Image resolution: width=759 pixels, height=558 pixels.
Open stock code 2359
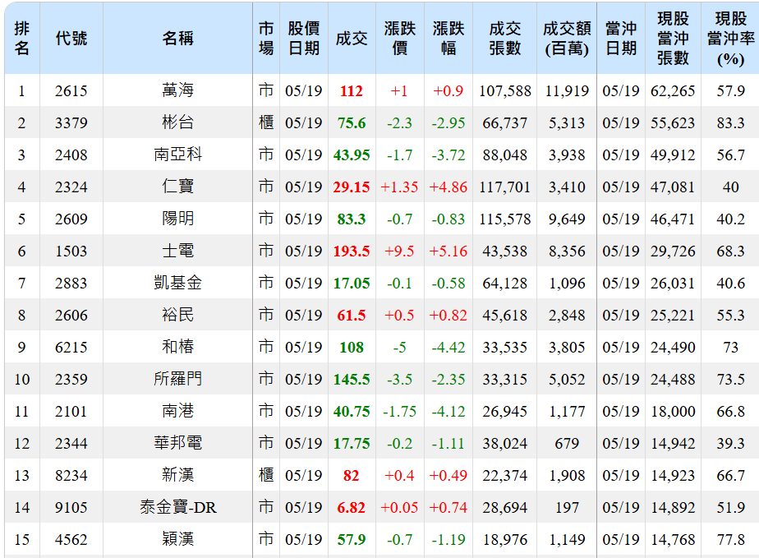(71, 379)
